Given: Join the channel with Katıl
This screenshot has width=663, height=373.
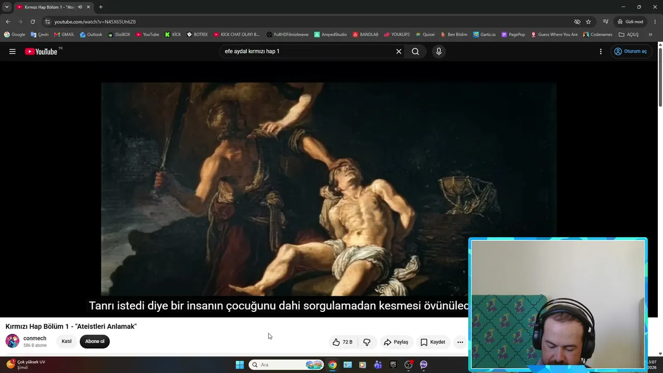Looking at the screenshot, I should coord(67,341).
